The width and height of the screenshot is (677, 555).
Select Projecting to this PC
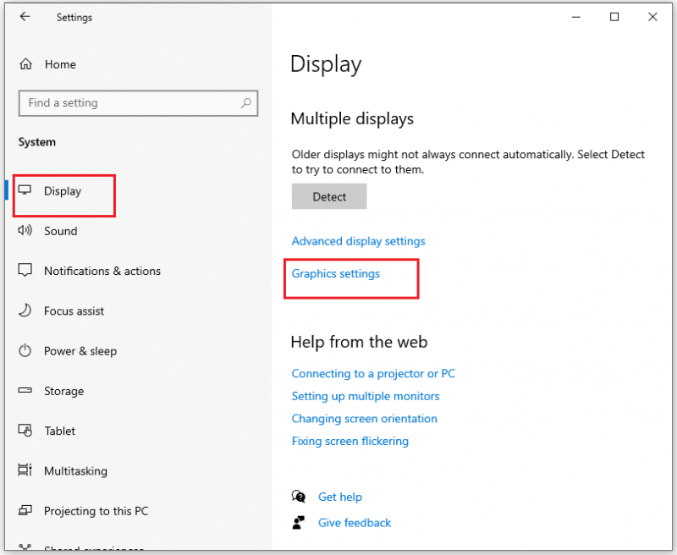click(x=96, y=511)
